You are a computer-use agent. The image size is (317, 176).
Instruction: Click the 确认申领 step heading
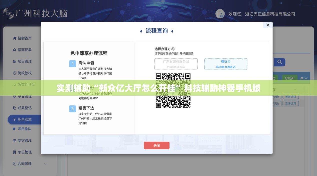pyautogui.click(x=86, y=63)
